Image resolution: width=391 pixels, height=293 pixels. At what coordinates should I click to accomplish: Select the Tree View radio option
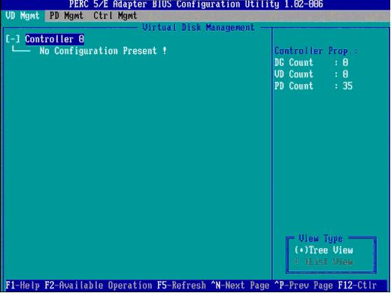[324, 250]
